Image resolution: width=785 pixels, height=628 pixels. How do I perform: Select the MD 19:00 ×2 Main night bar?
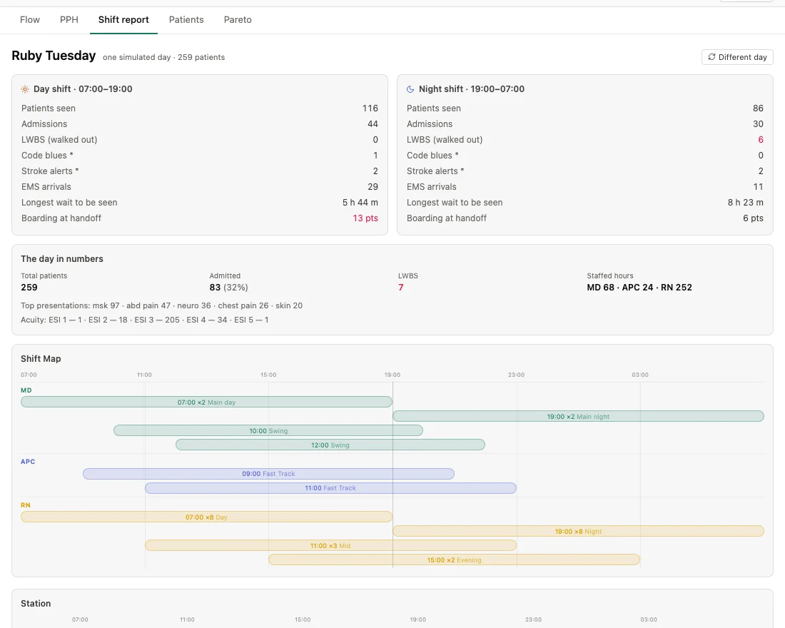click(x=578, y=416)
